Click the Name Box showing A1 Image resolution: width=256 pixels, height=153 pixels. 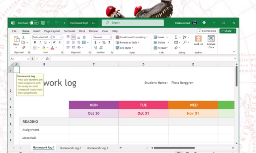coord(20,59)
